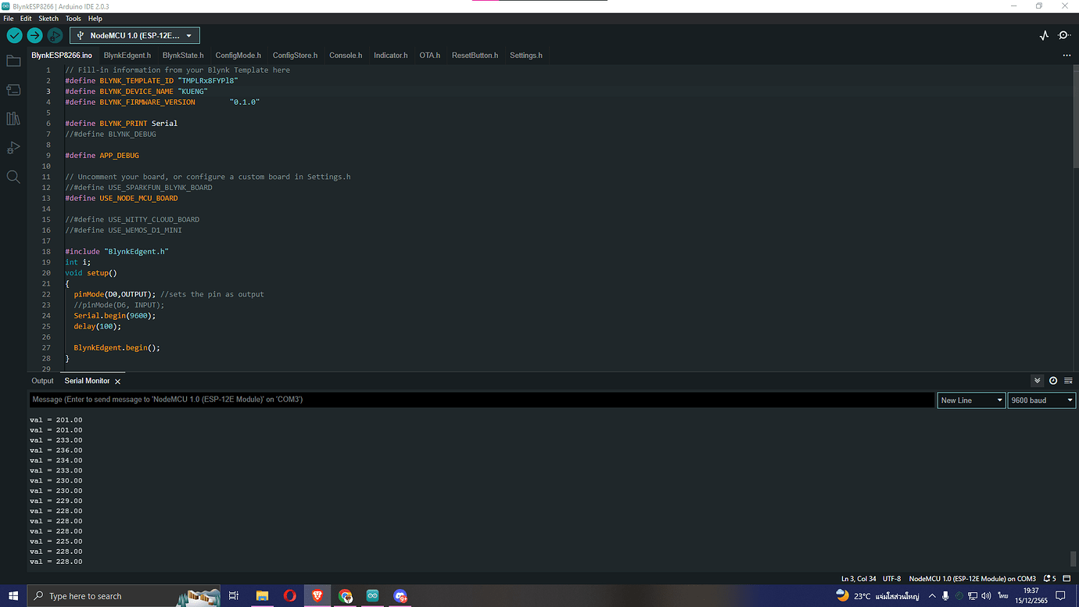The width and height of the screenshot is (1079, 607).
Task: Toggle autoscroll in the Serial Monitor
Action: point(1038,381)
